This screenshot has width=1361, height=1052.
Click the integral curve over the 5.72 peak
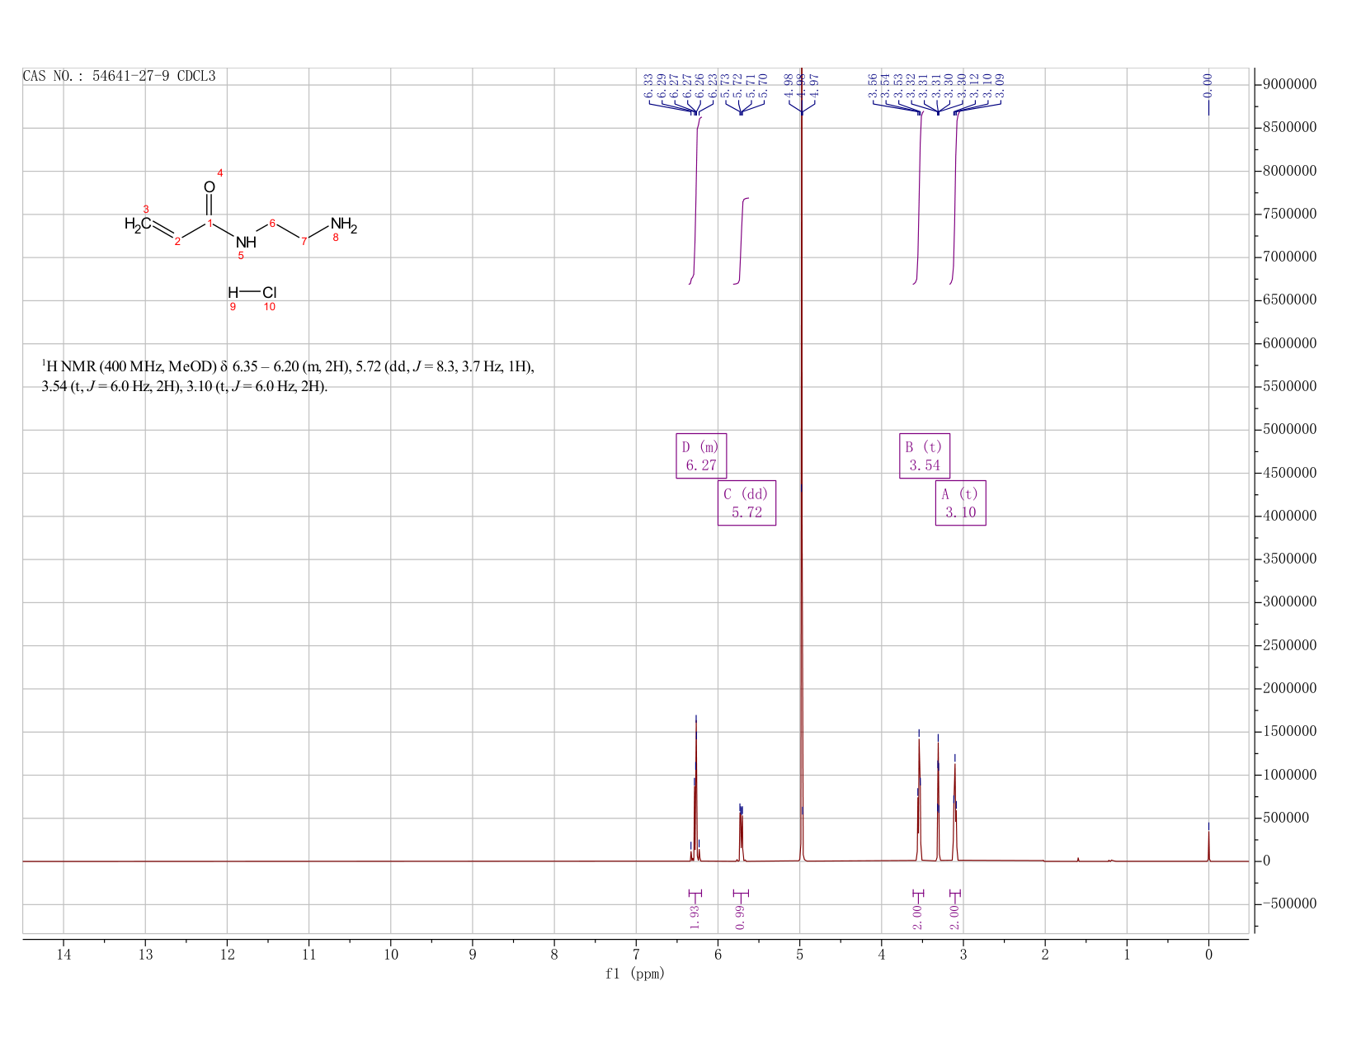click(741, 241)
